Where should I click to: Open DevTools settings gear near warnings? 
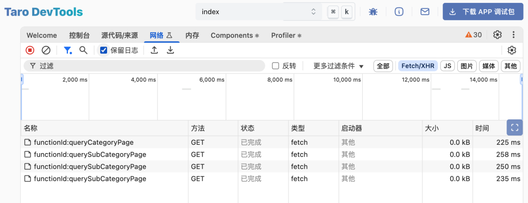(x=497, y=35)
